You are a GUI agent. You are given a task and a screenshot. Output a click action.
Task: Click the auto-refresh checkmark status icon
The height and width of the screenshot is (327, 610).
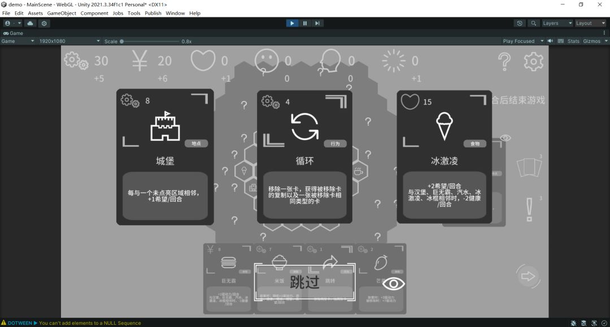604,323
